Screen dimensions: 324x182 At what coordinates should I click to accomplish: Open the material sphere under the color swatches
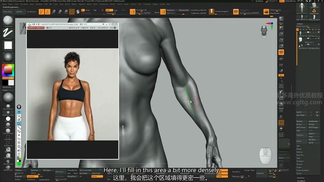pyautogui.click(x=8, y=98)
